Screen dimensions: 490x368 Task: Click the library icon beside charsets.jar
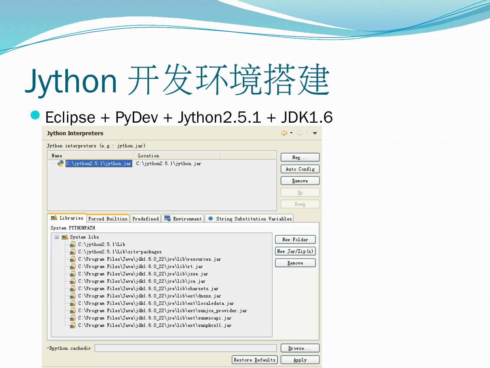[72, 289]
